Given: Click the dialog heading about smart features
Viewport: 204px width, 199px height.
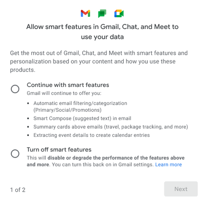Looking at the screenshot, I should coord(102,32).
